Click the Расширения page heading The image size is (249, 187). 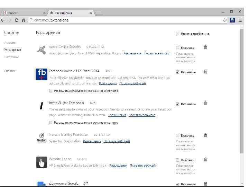point(48,33)
